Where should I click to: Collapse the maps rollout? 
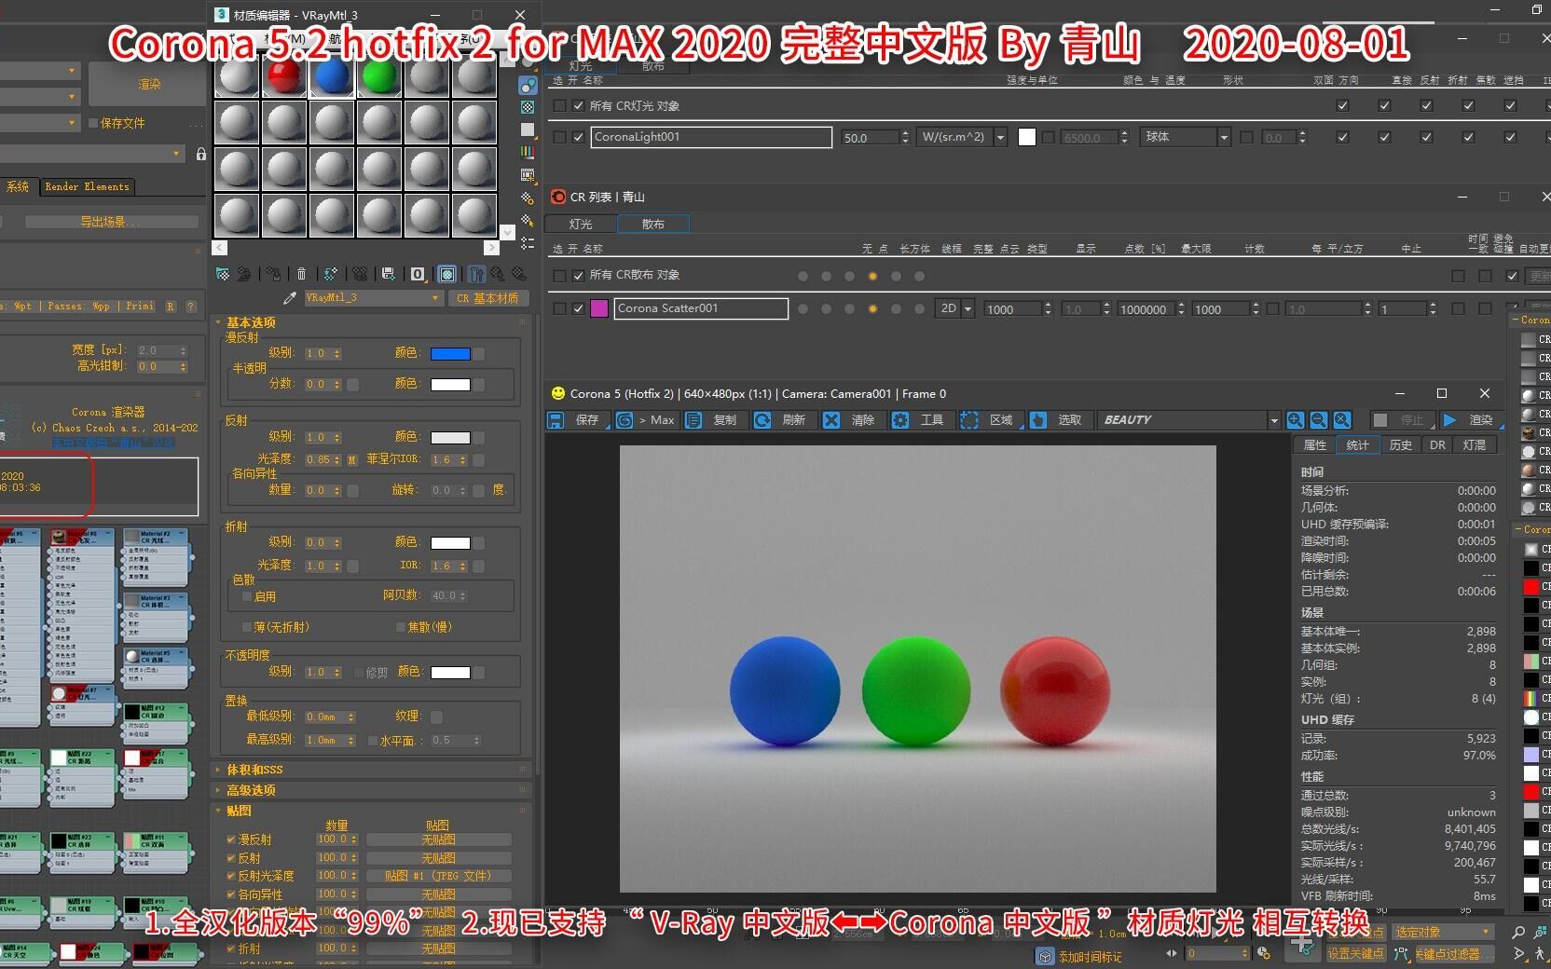click(x=239, y=811)
